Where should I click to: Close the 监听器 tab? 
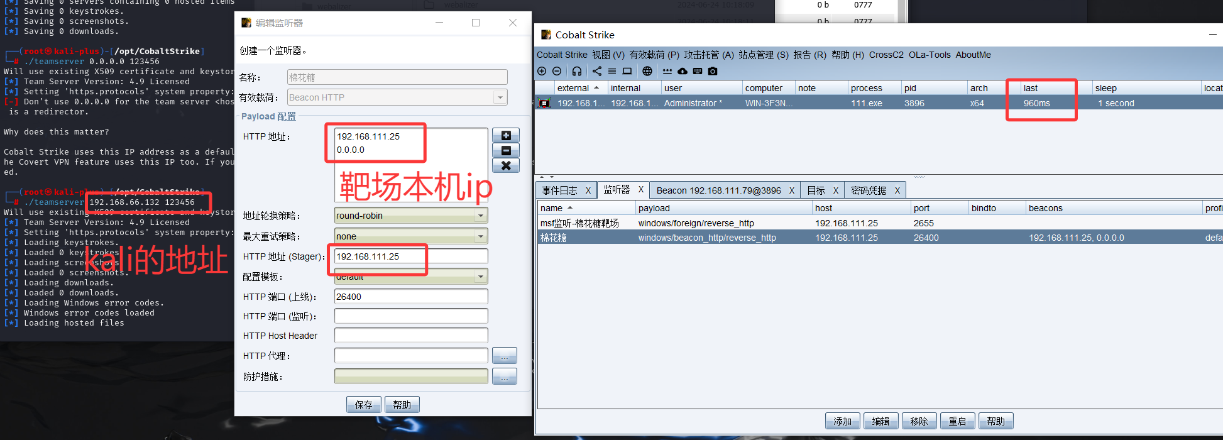[641, 189]
